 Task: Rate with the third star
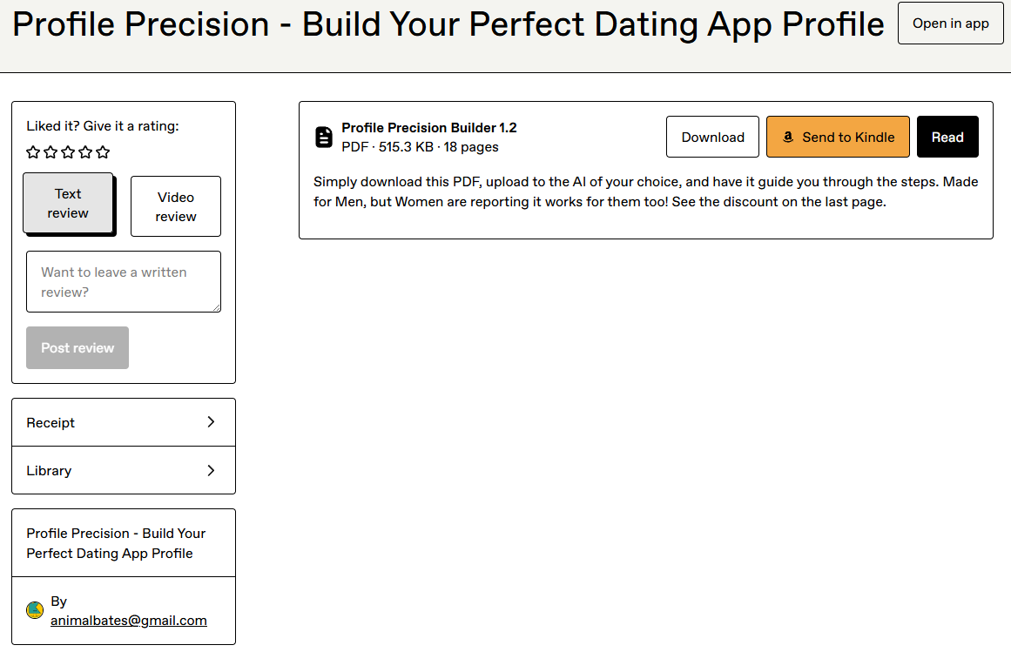click(x=68, y=152)
